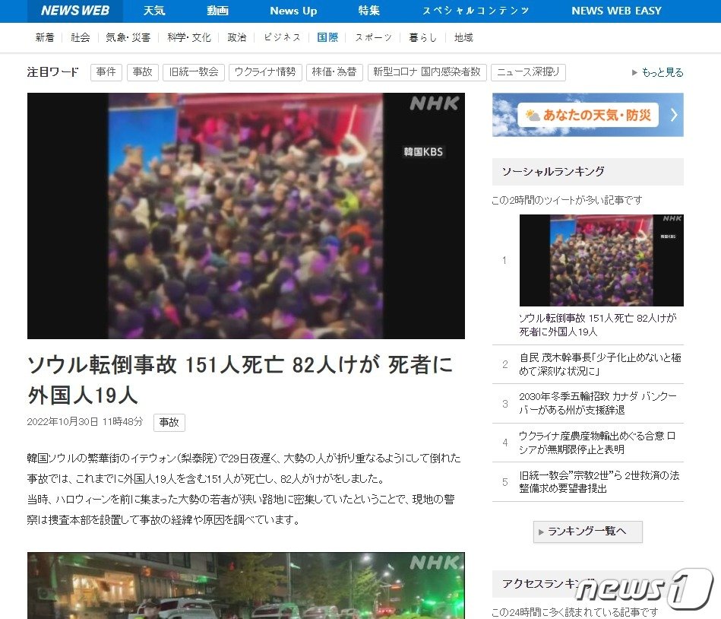Viewport: 721px width, 619px height.
Task: Click the NHK NEWS WEB logo
Action: pos(74,11)
